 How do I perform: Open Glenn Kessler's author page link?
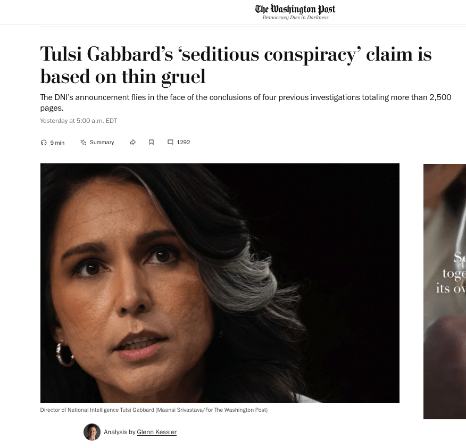pyautogui.click(x=156, y=432)
